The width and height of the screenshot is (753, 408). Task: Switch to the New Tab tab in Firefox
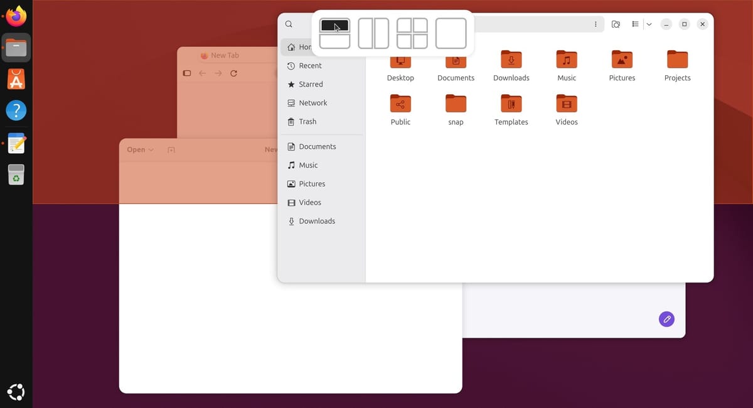click(225, 55)
